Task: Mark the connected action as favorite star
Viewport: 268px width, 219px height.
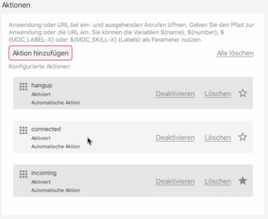Action: tap(243, 137)
